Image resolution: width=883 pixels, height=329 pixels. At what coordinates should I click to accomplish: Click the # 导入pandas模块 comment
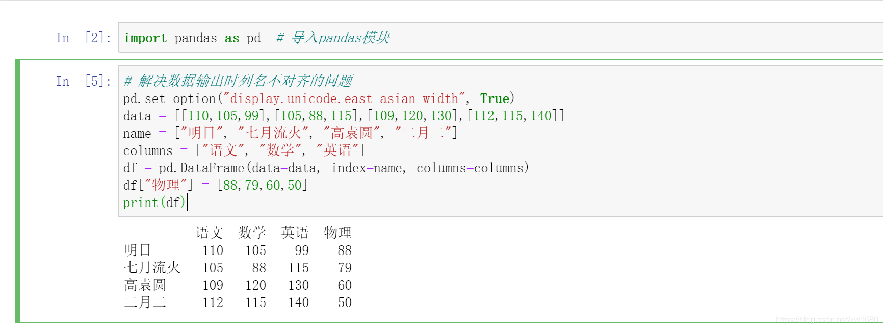pyautogui.click(x=333, y=38)
